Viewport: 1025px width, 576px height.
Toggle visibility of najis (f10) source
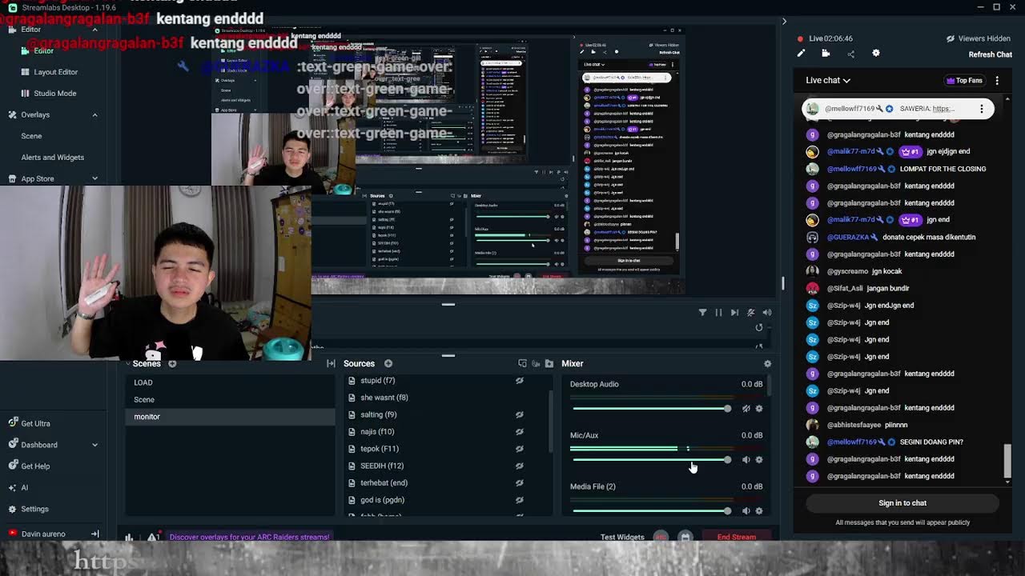point(520,432)
